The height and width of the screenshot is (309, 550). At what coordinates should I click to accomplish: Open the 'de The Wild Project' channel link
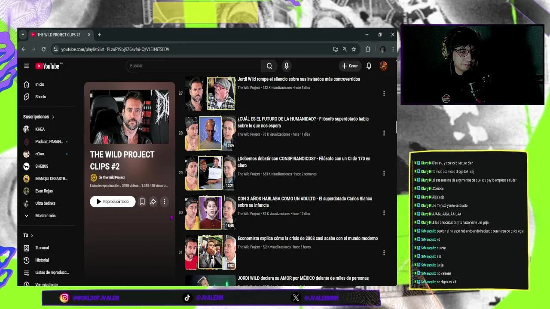click(112, 177)
